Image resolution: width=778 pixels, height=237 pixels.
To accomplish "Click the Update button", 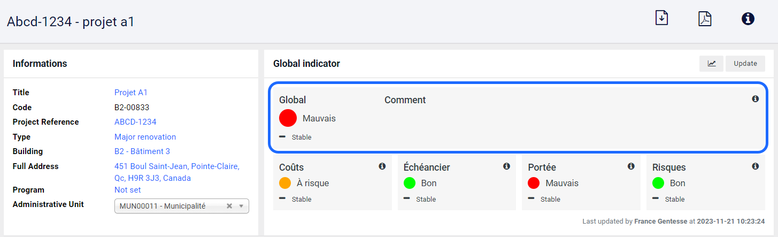I will 745,64.
